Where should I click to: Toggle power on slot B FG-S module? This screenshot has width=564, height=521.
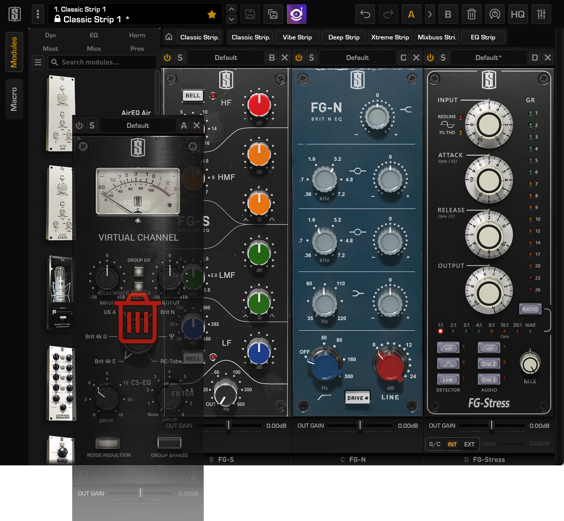[x=167, y=57]
